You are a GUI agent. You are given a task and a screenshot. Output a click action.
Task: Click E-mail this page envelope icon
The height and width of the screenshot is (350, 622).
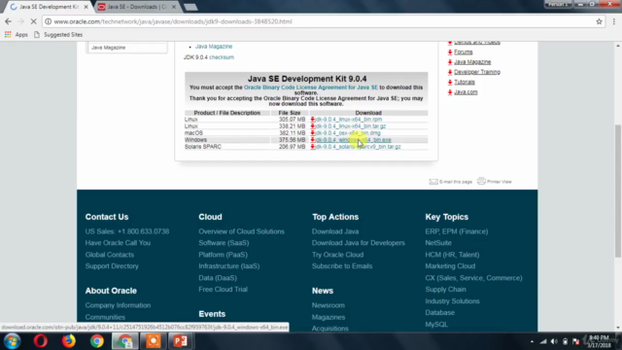[x=433, y=182]
